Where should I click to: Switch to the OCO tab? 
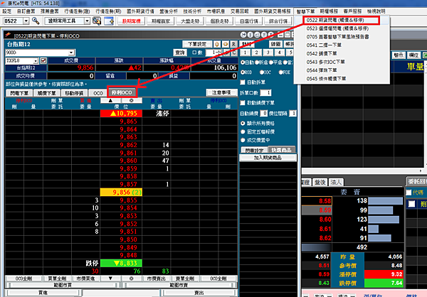click(x=98, y=93)
